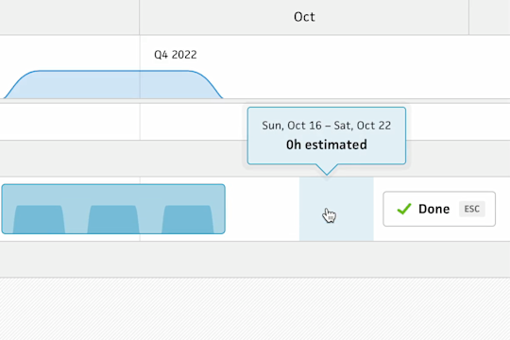Click the blue capacity curve in the summary row

pyautogui.click(x=113, y=84)
